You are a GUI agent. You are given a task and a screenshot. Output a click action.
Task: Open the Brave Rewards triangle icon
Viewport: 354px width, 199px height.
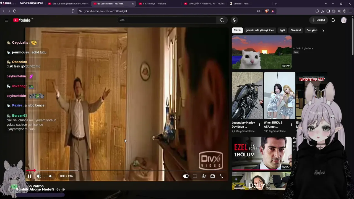(273, 11)
